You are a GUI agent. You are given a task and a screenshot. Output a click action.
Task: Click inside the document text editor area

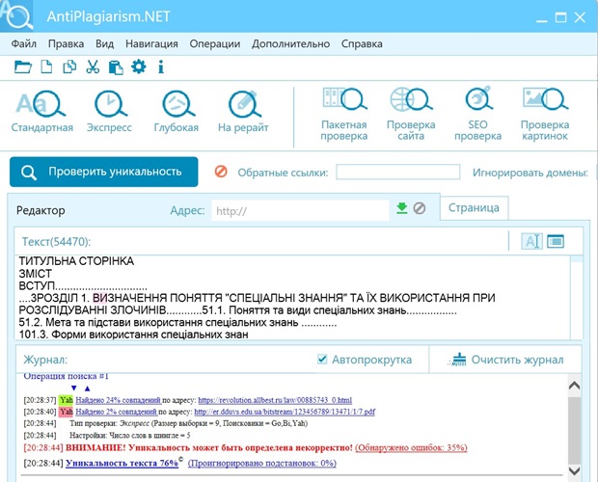coord(293,297)
